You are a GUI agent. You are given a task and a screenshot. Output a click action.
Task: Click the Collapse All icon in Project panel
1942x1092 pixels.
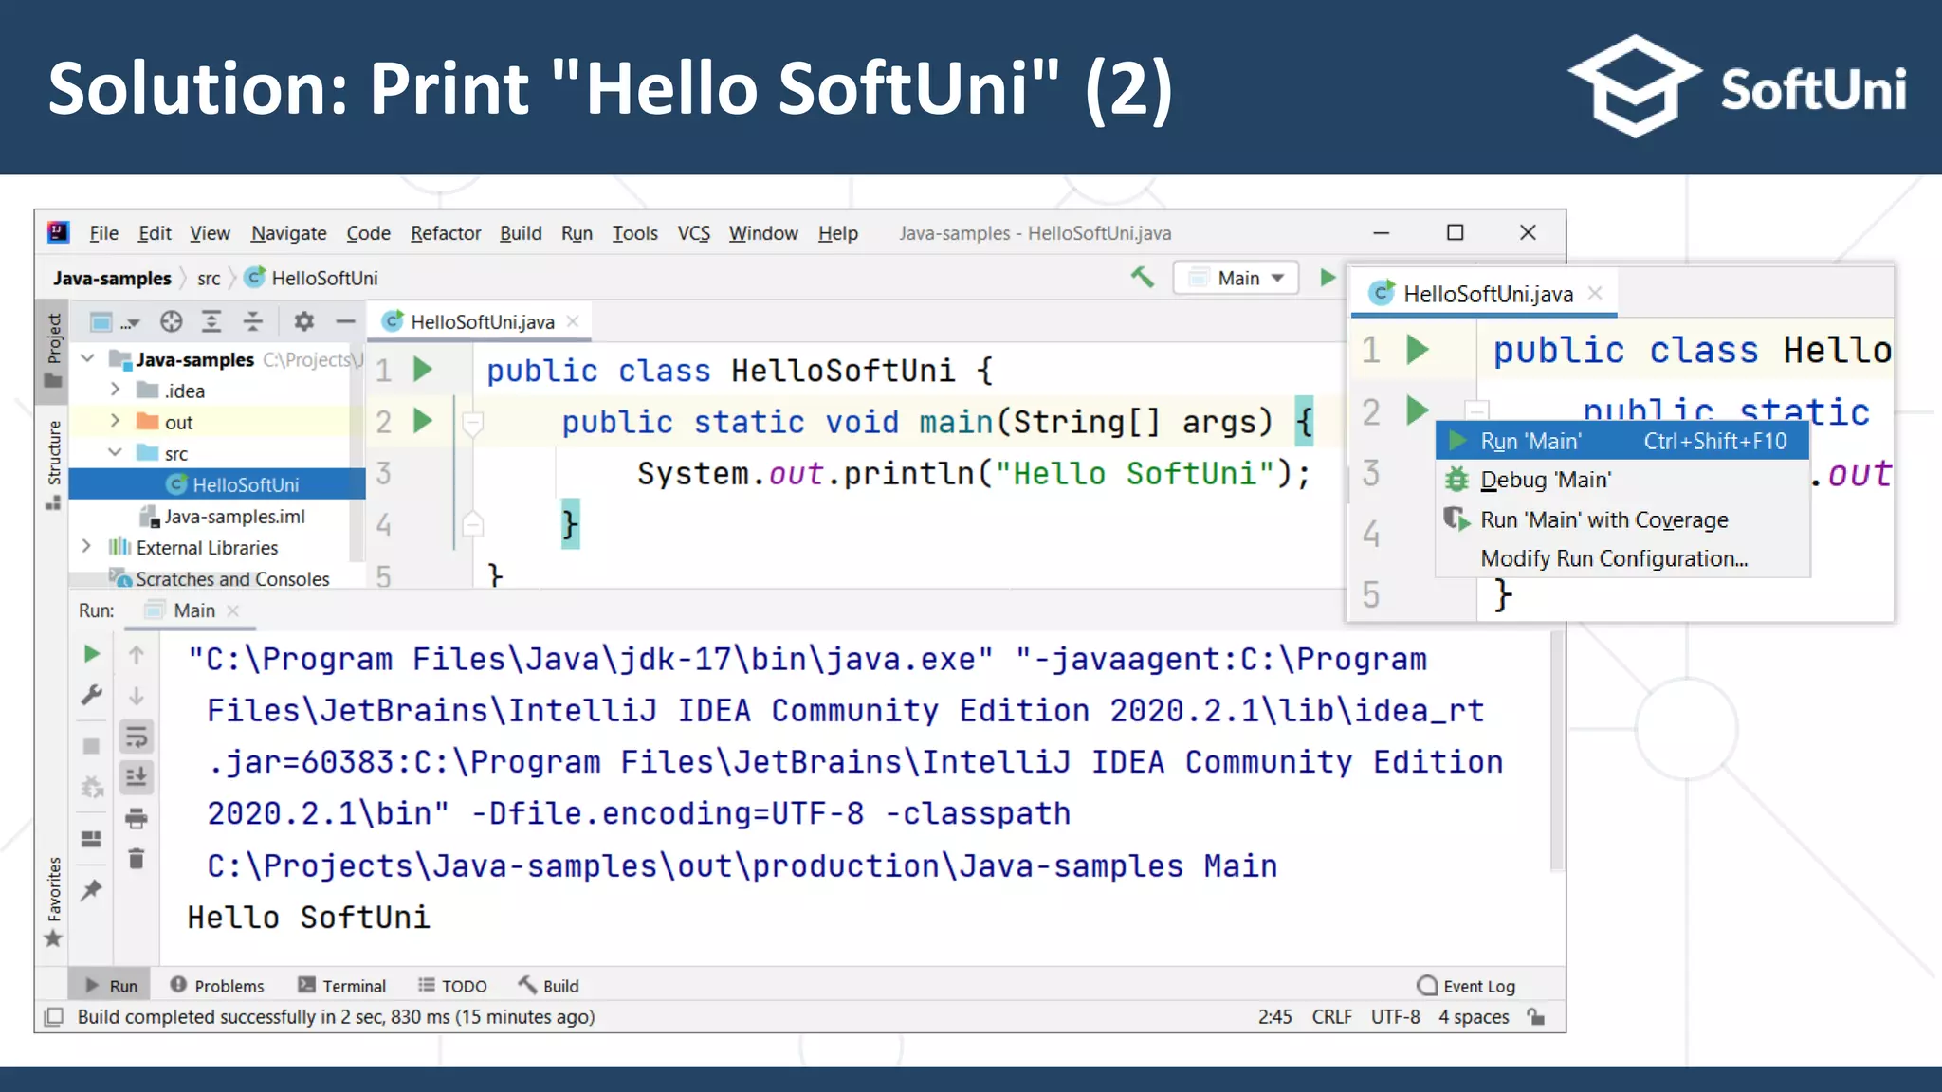click(x=252, y=322)
